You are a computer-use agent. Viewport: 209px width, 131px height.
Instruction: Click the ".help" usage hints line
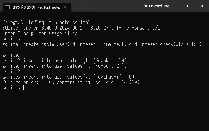point(41,33)
